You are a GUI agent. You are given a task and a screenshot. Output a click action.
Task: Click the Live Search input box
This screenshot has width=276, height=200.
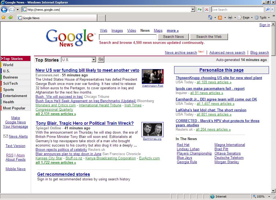click(237, 10)
